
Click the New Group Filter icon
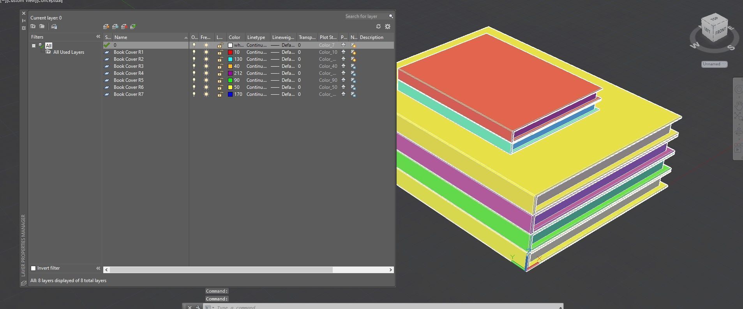42,26
